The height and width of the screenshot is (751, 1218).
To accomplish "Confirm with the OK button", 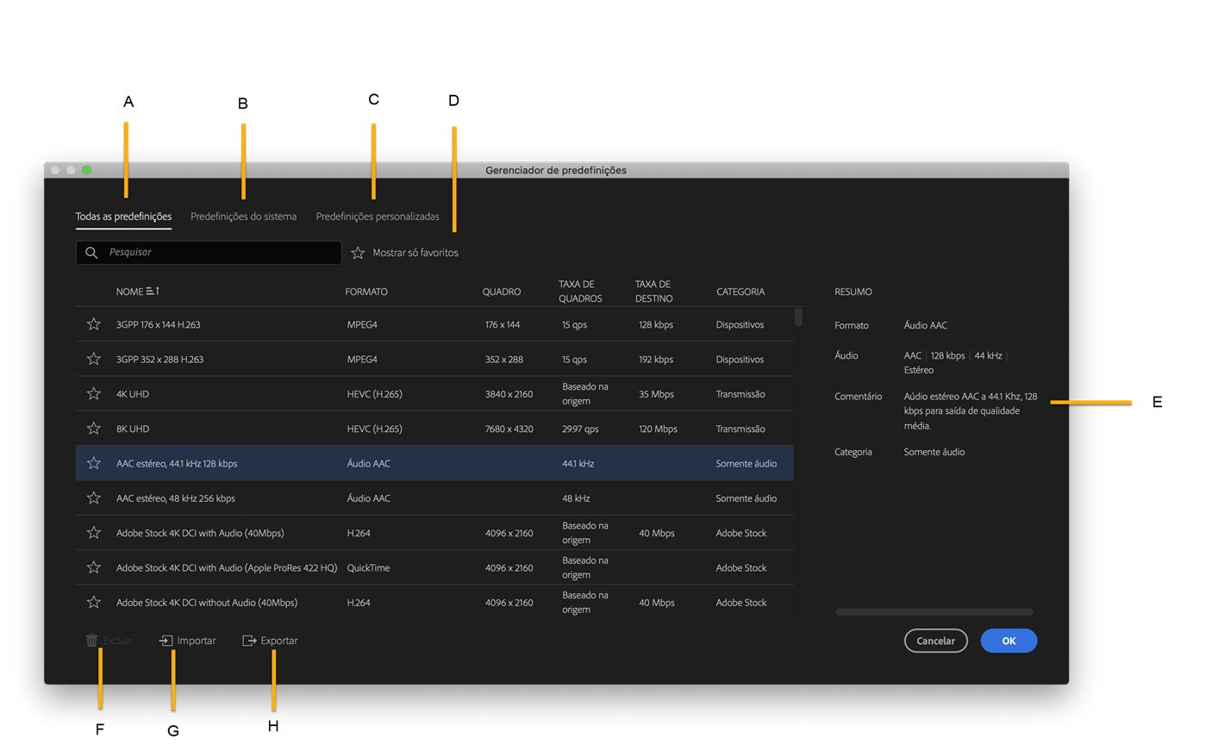I will (1009, 641).
